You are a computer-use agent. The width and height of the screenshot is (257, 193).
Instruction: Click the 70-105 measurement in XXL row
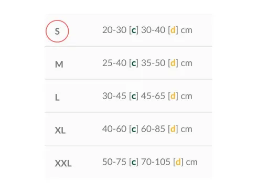(156, 162)
